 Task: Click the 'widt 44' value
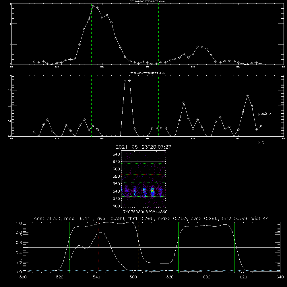pyautogui.click(x=260, y=218)
